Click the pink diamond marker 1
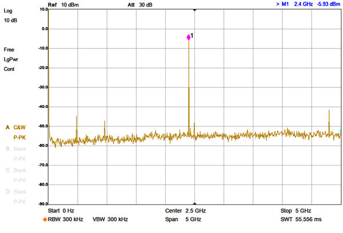Viewport: 343px width, 233px height. (189, 37)
